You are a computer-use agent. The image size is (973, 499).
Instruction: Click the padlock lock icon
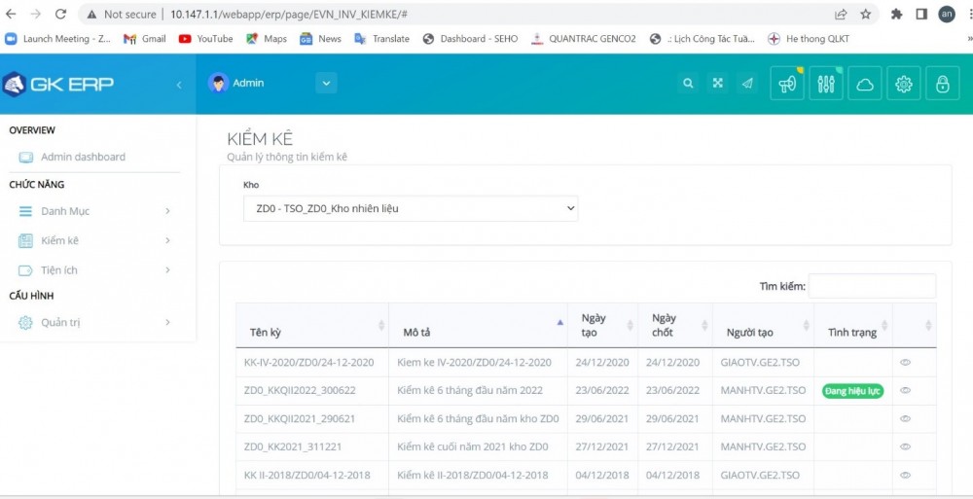(x=942, y=84)
